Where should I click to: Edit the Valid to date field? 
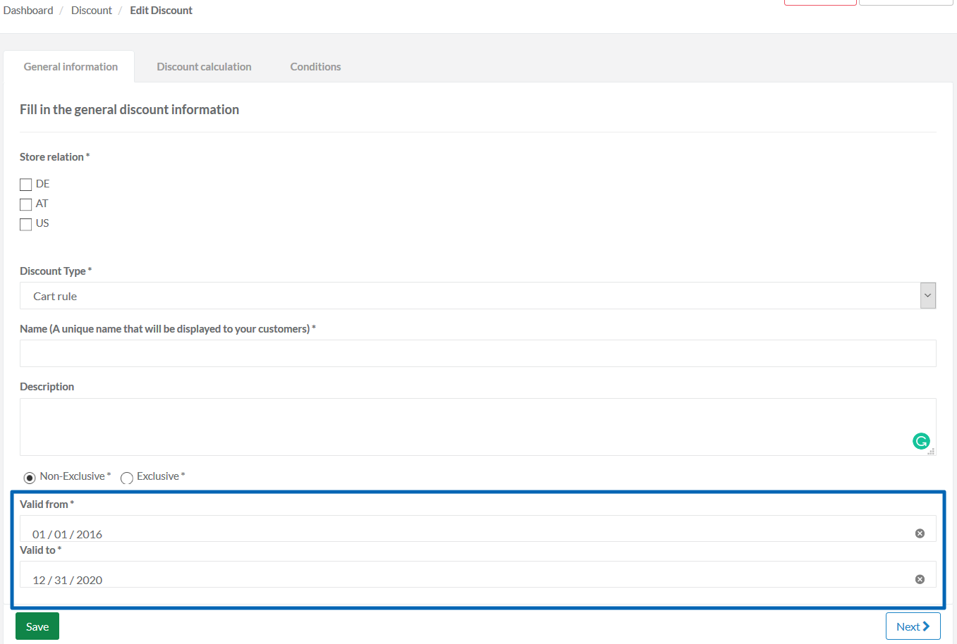pos(477,574)
